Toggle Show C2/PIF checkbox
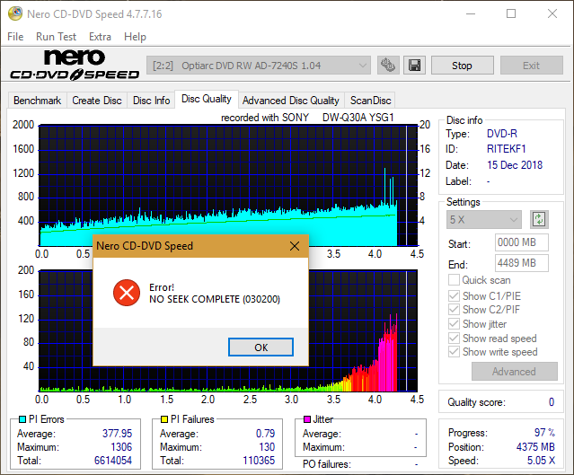The image size is (574, 475). pyautogui.click(x=454, y=310)
